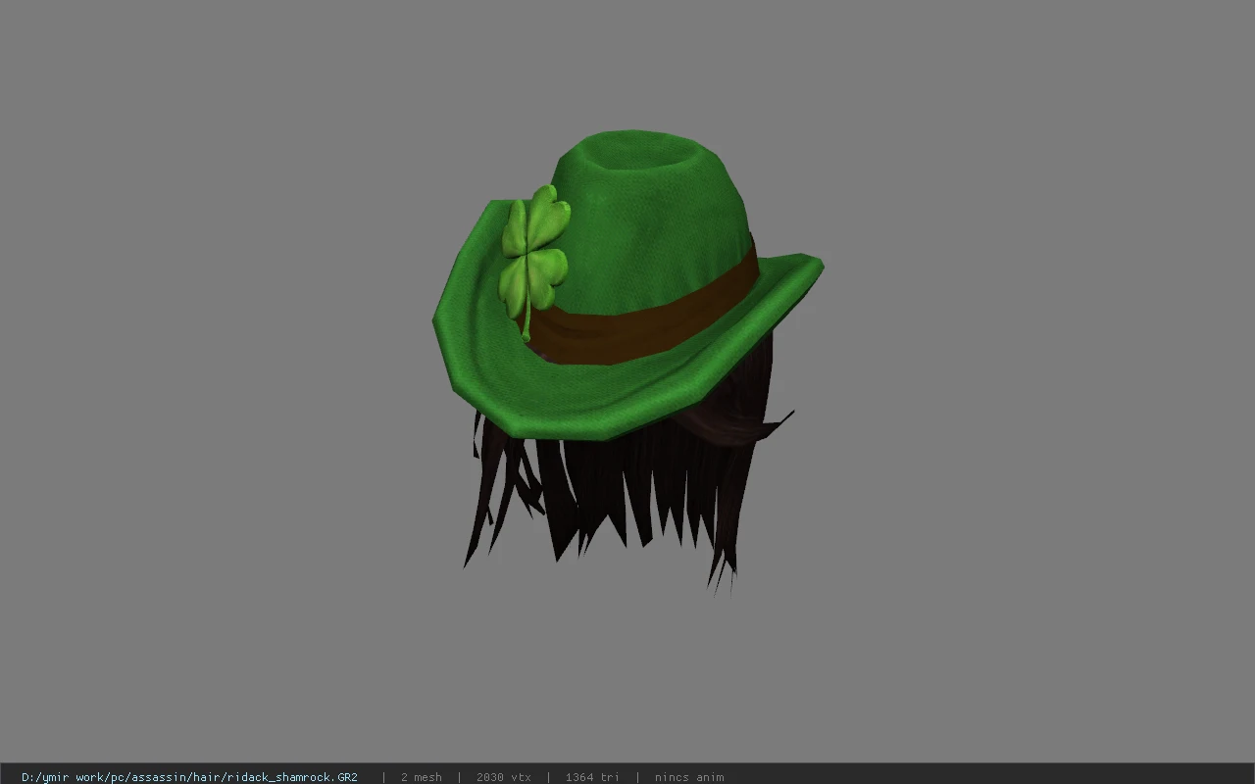
Task: Click the "2 mesh" status bar entry
Action: click(x=422, y=777)
